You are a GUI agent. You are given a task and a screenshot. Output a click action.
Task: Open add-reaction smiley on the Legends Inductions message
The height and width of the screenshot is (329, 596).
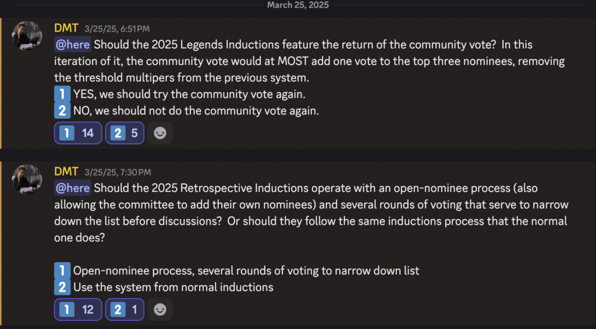159,133
